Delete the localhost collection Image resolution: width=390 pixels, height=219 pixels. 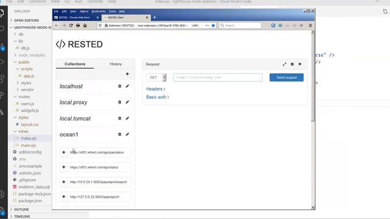click(119, 86)
